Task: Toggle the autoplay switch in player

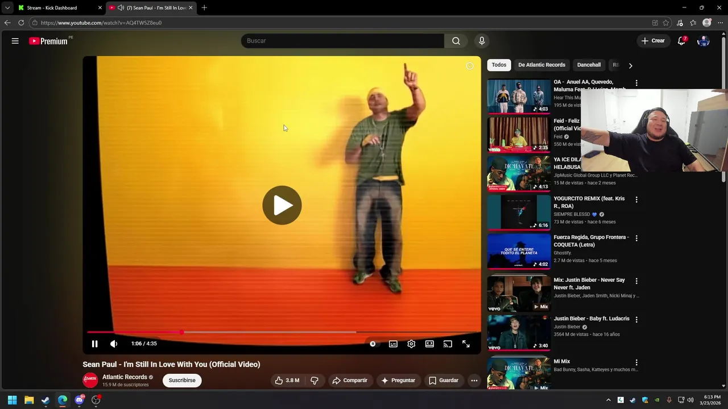Action: (x=373, y=344)
